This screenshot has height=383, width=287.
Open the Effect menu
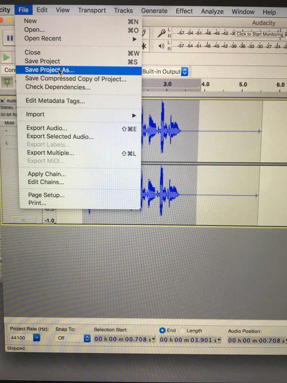pyautogui.click(x=184, y=11)
